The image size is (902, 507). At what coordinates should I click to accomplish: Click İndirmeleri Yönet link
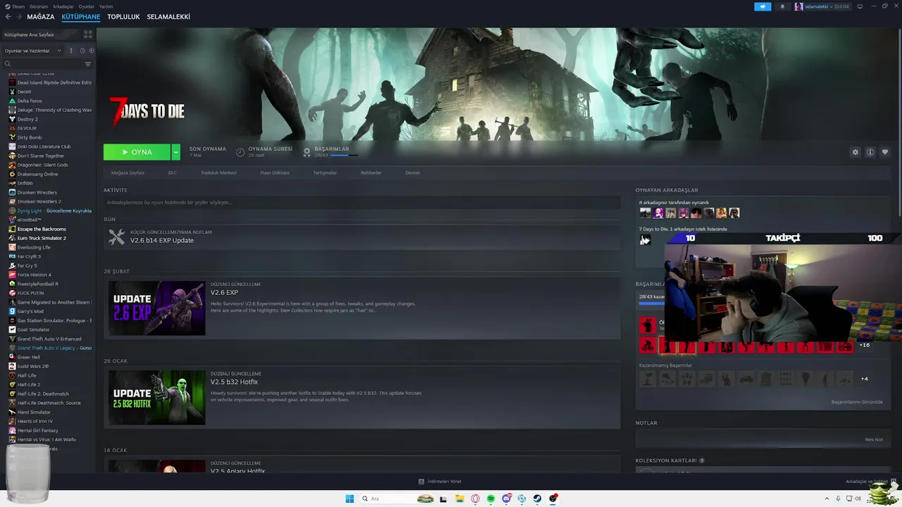tap(445, 482)
